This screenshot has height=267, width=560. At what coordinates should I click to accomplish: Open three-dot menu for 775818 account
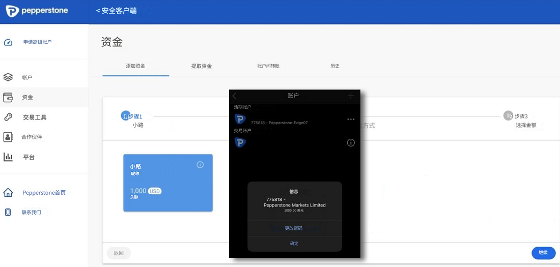(x=351, y=119)
